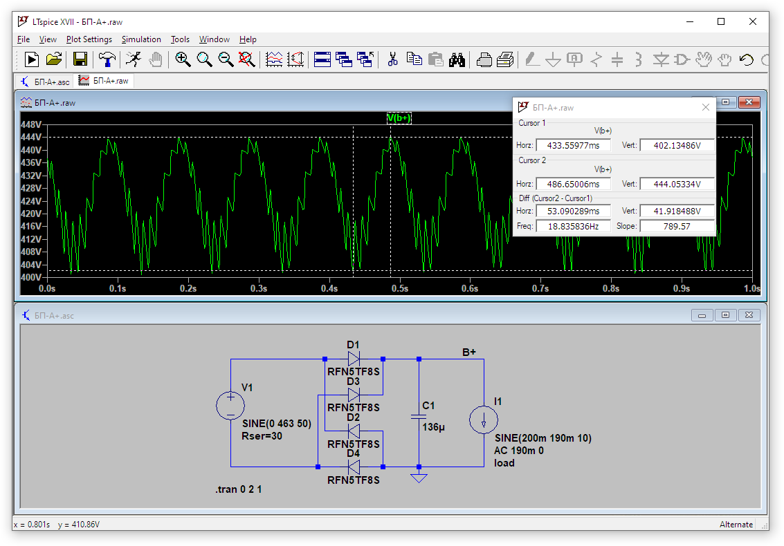Close the cursor readout dialog
The image size is (784, 546).
[x=706, y=108]
